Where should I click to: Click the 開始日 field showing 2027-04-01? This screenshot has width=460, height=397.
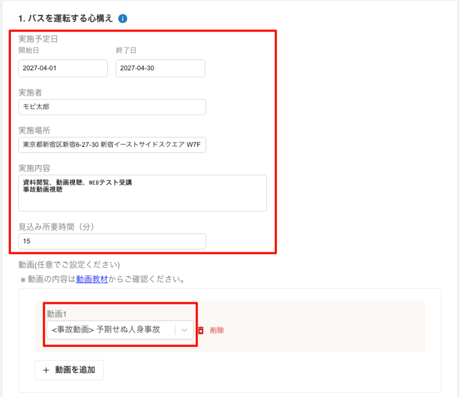click(x=63, y=68)
